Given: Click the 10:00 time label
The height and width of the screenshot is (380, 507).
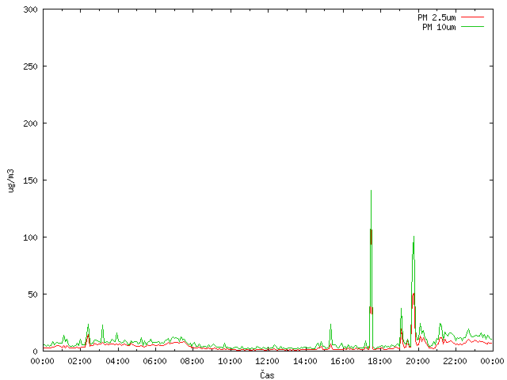Looking at the screenshot, I should 230,361.
